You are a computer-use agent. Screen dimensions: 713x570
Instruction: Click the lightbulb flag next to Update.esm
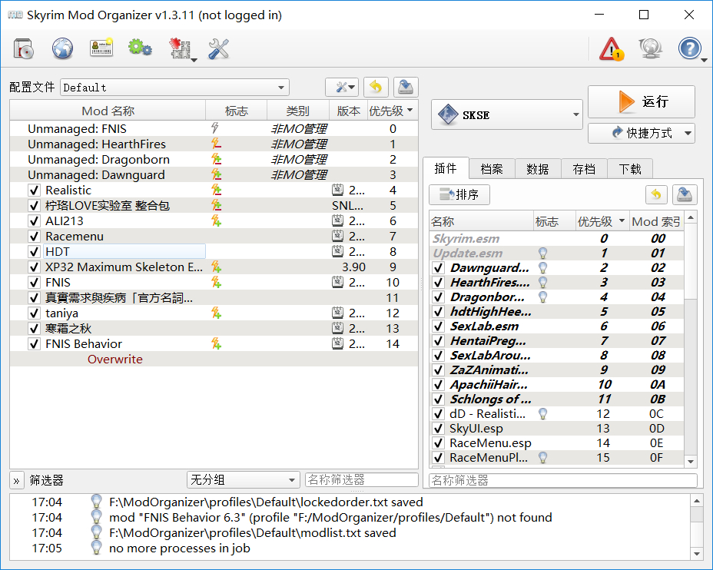[542, 254]
